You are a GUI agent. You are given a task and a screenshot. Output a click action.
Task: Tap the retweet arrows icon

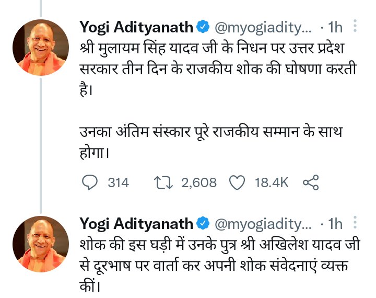164,182
